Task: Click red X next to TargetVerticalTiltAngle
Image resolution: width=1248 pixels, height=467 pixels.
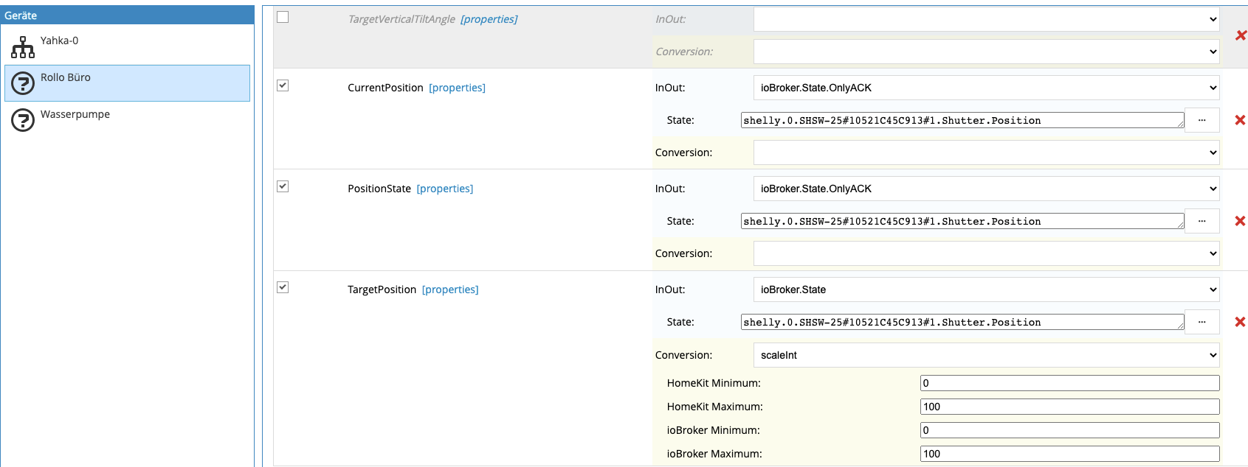Action: [x=1241, y=35]
